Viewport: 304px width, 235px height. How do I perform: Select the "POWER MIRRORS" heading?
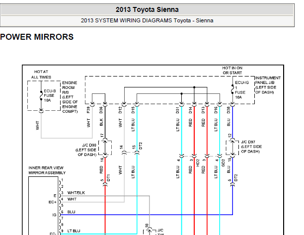tap(37, 37)
